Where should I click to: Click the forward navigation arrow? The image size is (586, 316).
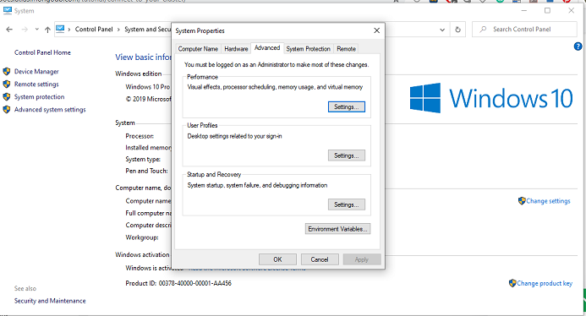25,29
